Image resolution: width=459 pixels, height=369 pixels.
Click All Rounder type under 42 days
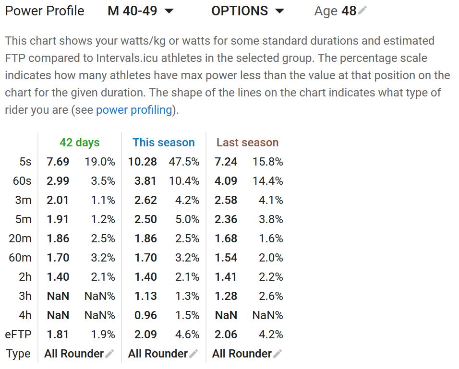[74, 354]
